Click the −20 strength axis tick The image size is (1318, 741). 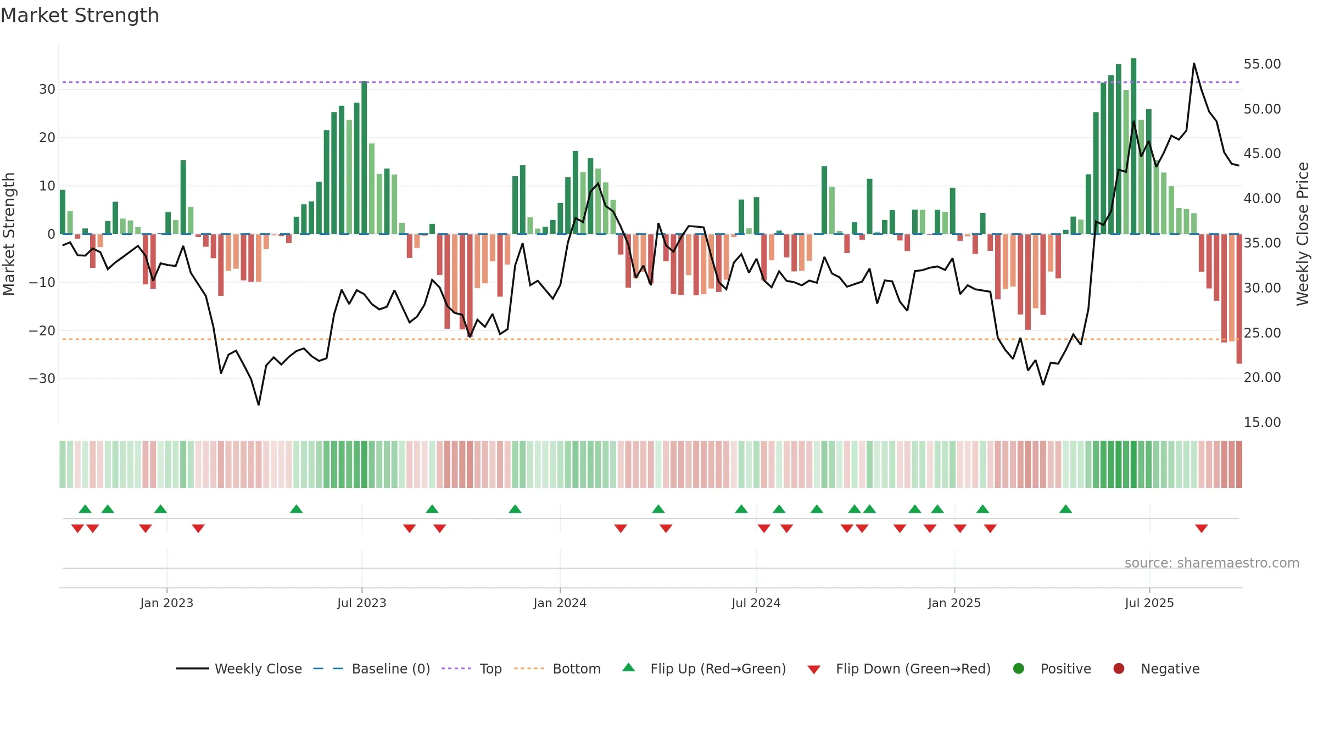[42, 331]
